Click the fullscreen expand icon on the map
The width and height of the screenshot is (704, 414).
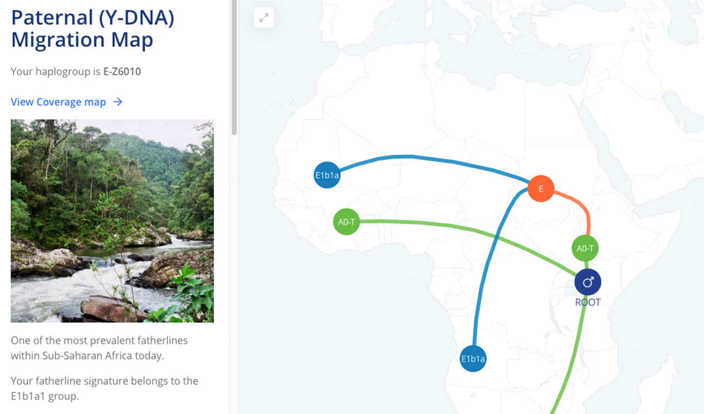tap(263, 17)
